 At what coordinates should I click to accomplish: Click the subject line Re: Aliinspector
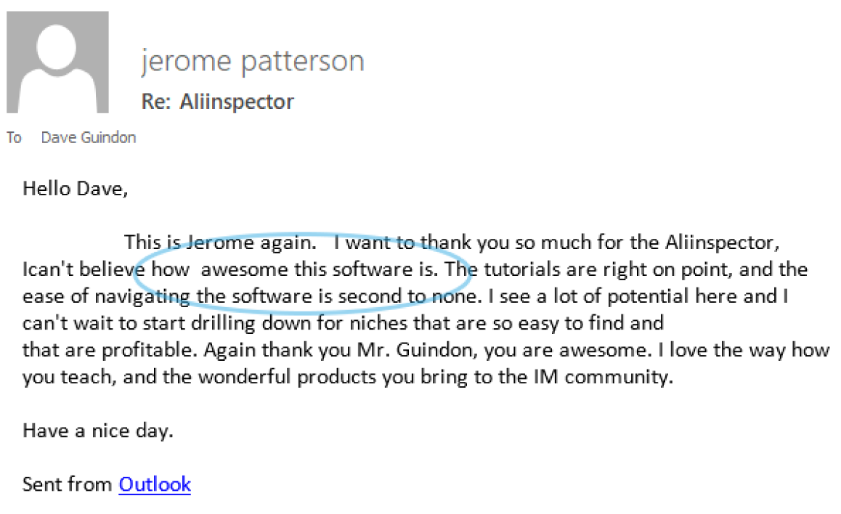pyautogui.click(x=218, y=101)
